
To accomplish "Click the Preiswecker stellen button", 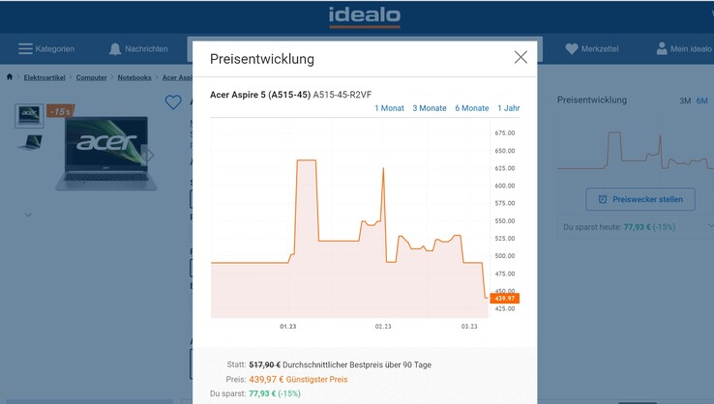I will click(640, 199).
